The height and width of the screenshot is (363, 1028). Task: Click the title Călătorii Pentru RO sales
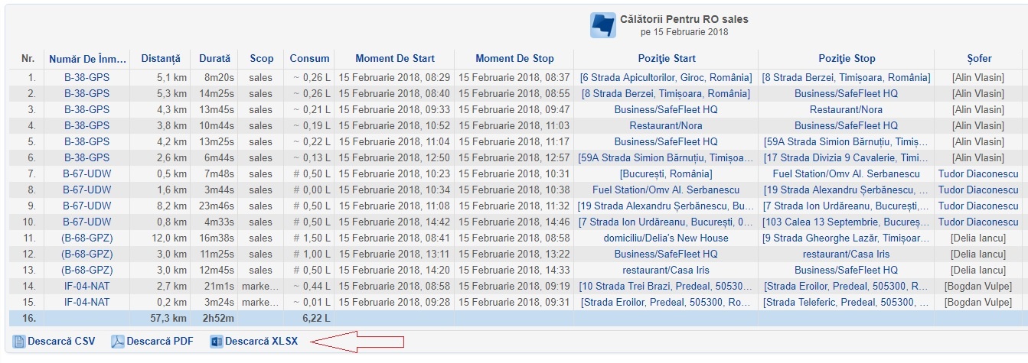tap(685, 19)
